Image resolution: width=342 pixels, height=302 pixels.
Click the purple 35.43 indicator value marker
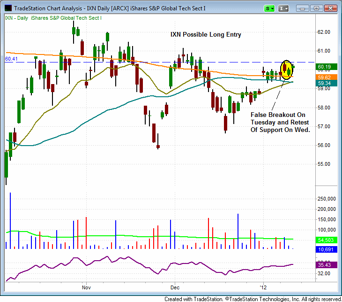click(326, 265)
